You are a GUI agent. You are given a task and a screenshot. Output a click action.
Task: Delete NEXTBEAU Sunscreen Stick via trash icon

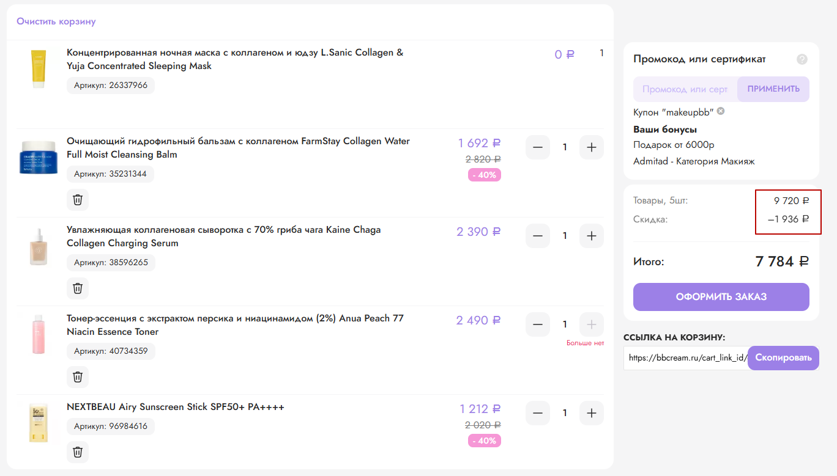pos(78,452)
